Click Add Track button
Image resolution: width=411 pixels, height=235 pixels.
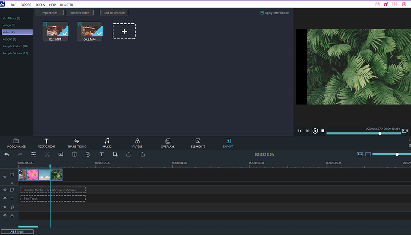17,232
